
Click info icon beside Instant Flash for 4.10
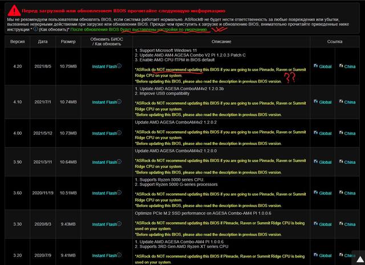(119, 102)
